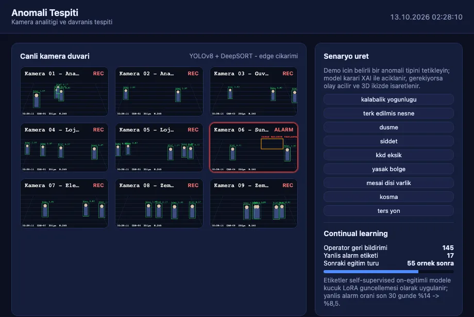Open the alarmed Kamera 06 feed
The height and width of the screenshot is (317, 474).
253,147
